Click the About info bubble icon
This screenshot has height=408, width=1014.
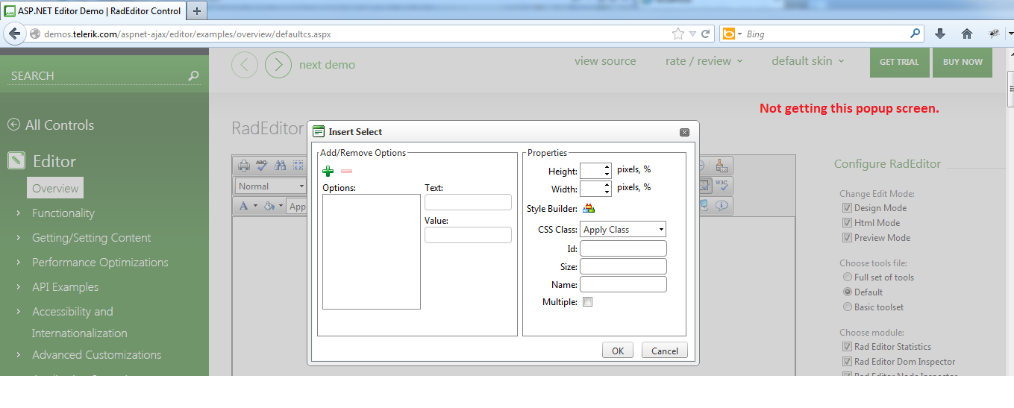click(x=722, y=206)
